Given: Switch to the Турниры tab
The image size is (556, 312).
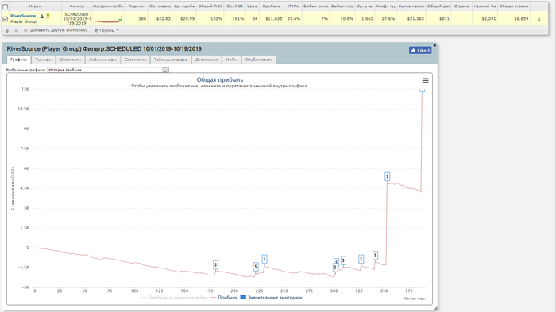Looking at the screenshot, I should (43, 60).
